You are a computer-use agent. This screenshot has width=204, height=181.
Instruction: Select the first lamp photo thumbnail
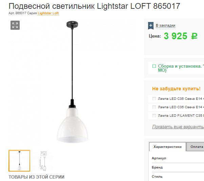(19, 161)
